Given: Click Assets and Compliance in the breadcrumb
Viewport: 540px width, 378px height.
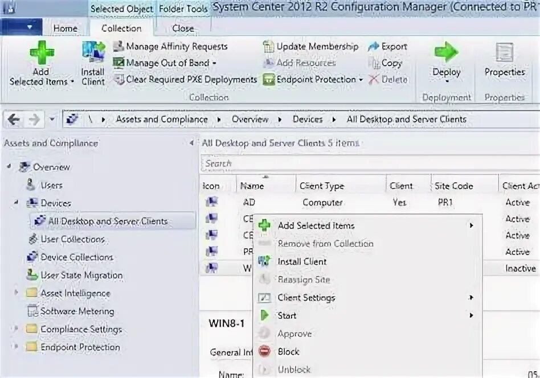Looking at the screenshot, I should click(x=162, y=120).
